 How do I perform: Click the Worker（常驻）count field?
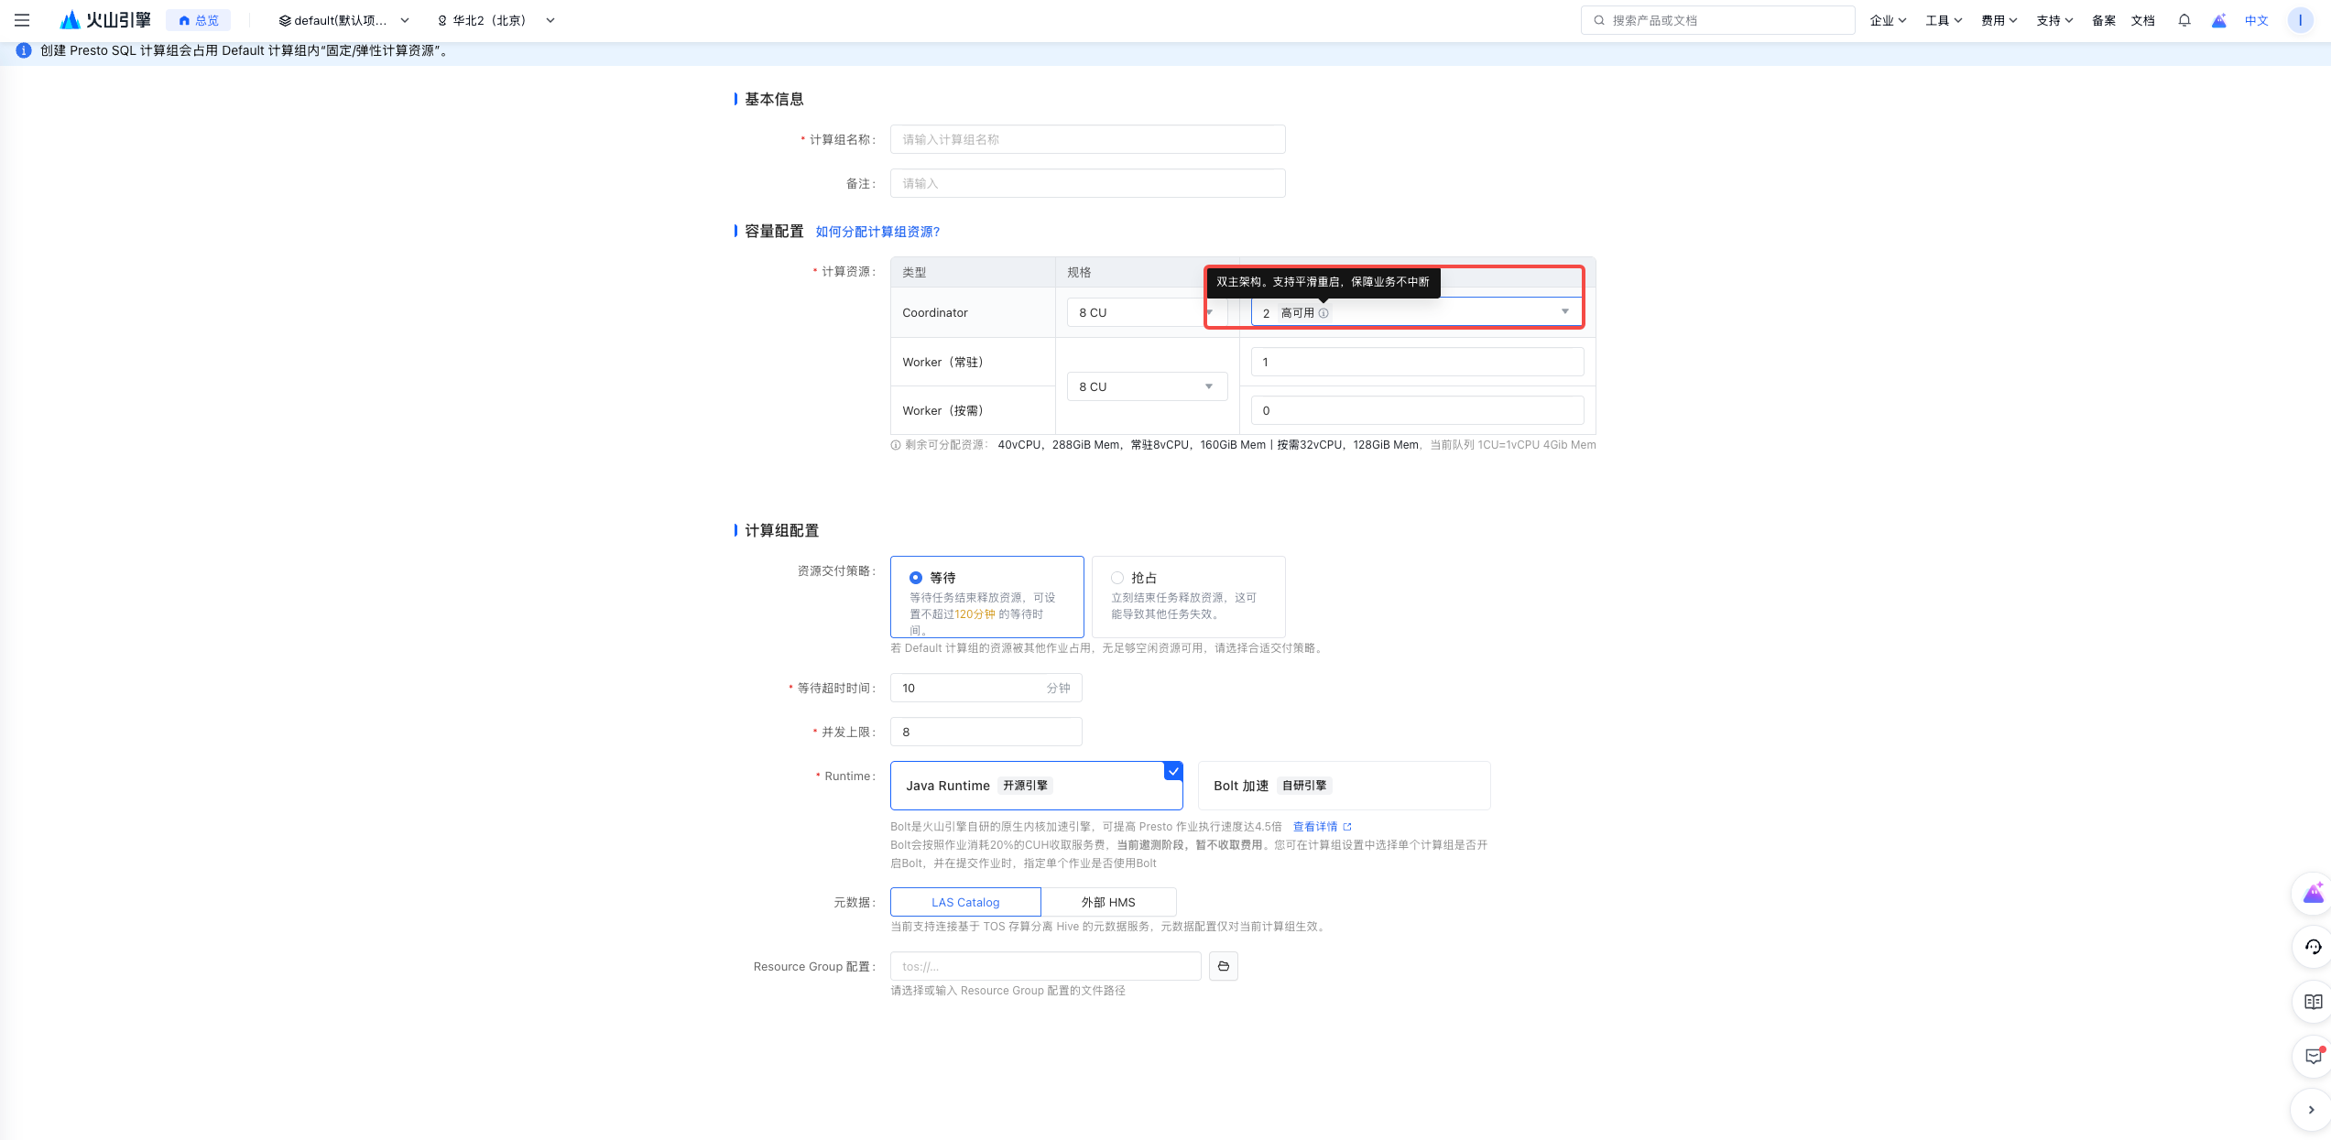pyautogui.click(x=1417, y=362)
